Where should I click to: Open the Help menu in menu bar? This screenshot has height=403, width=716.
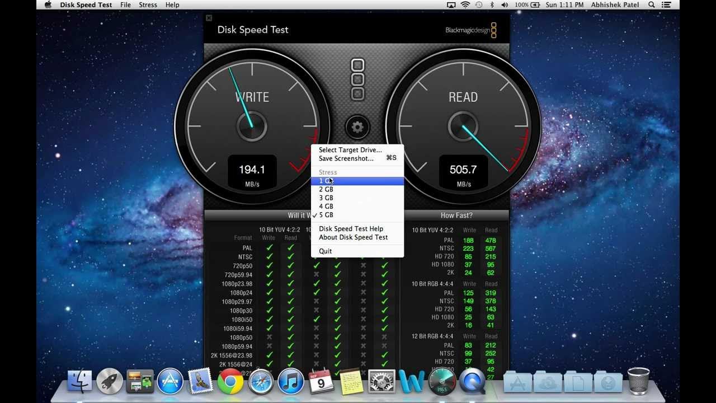tap(172, 5)
